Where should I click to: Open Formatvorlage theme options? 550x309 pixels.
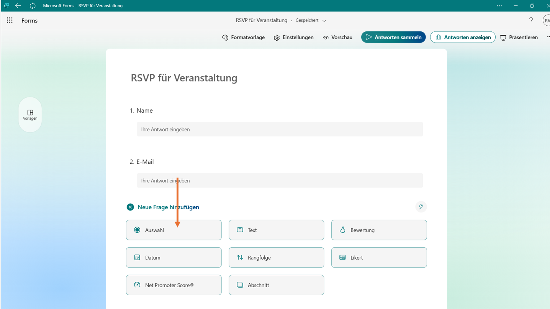coord(243,37)
